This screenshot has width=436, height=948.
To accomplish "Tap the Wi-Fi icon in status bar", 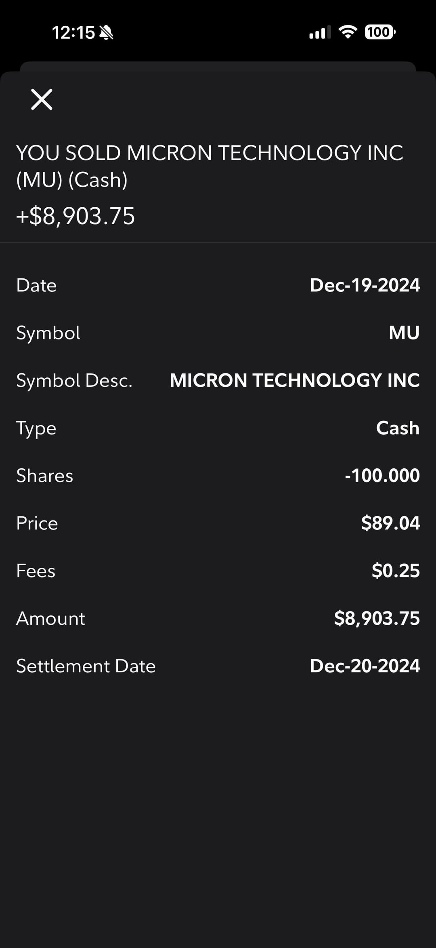I will (x=348, y=32).
